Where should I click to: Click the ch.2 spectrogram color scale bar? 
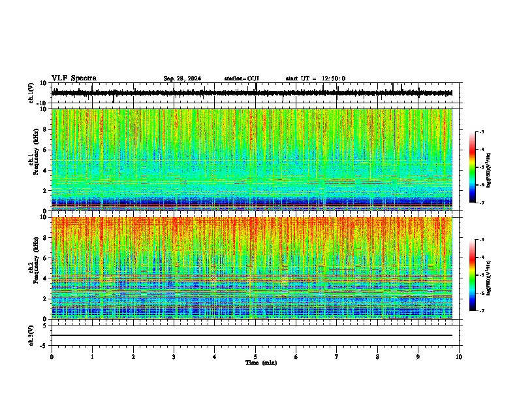[x=472, y=275]
